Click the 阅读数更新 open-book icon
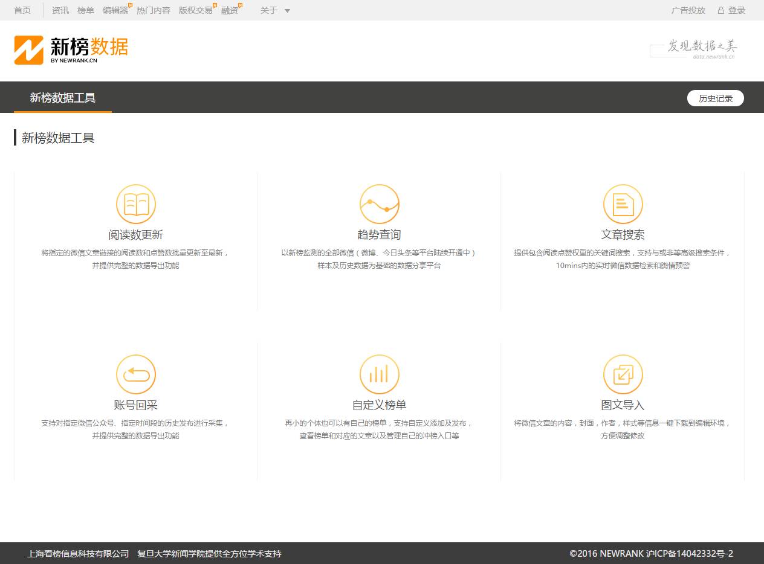 [x=136, y=204]
